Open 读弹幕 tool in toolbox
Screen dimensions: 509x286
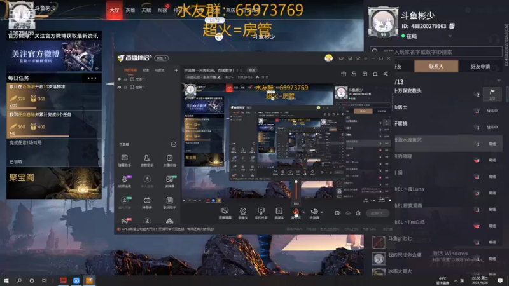pyautogui.click(x=169, y=182)
